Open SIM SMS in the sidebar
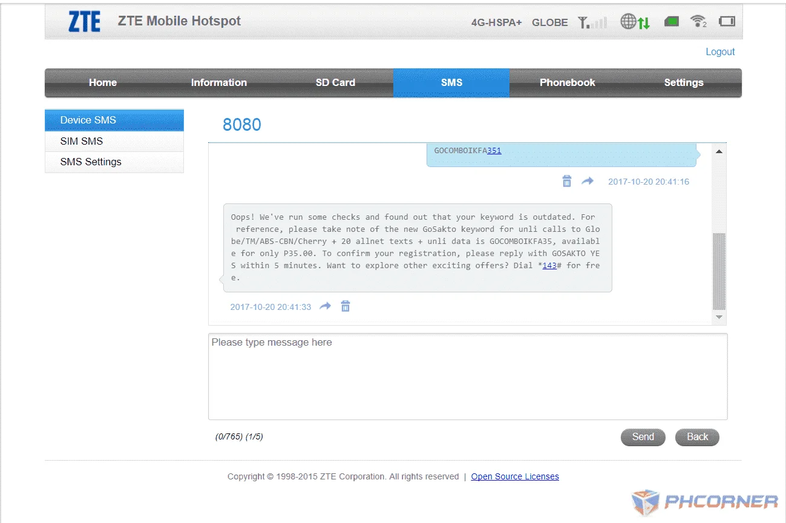786x523 pixels. (114, 141)
